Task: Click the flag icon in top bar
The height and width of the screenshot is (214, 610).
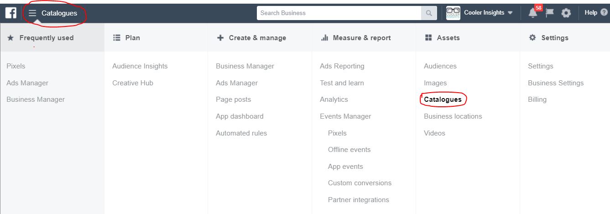Action: pos(550,13)
